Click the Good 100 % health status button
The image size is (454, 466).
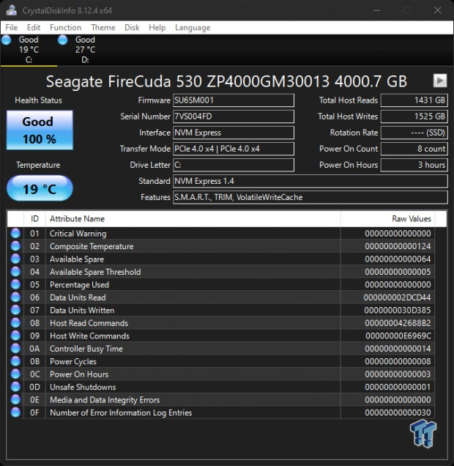click(40, 130)
